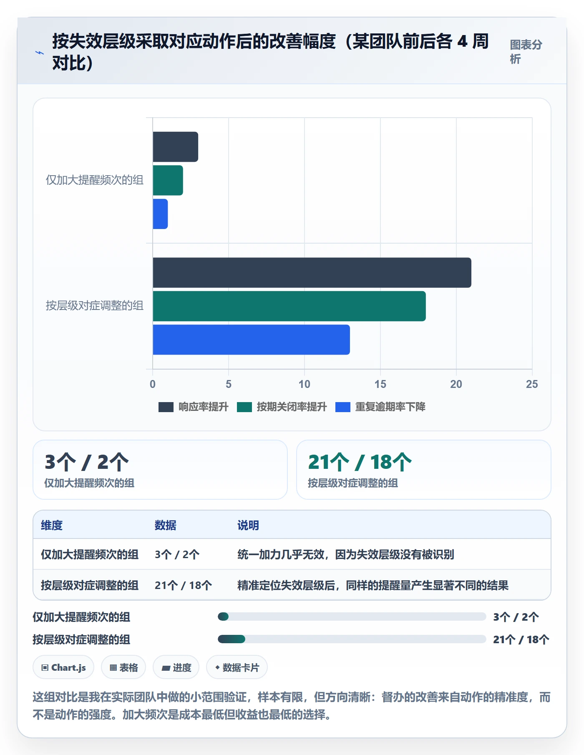Image resolution: width=584 pixels, height=755 pixels.
Task: Click the 21个 / 18个 data card
Action: 424,470
